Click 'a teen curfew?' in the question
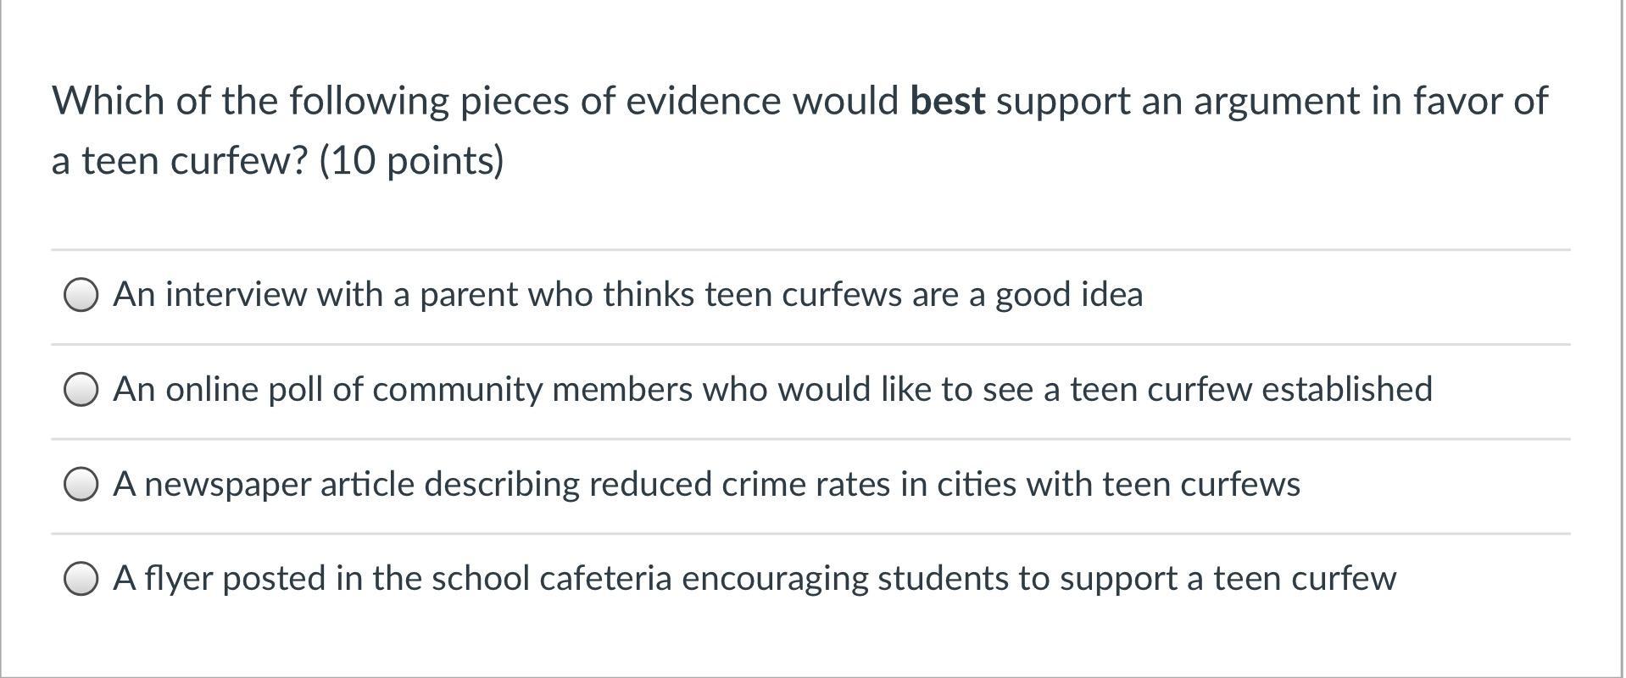This screenshot has width=1626, height=678. point(179,161)
